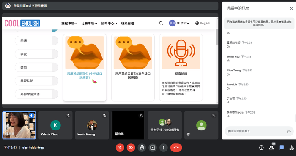Select 字彙 category in sidebar
The image size is (296, 156).
36,54
